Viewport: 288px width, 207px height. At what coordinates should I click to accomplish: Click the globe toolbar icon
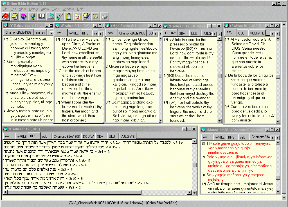point(33,17)
